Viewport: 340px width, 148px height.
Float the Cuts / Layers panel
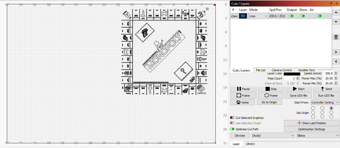331,3
